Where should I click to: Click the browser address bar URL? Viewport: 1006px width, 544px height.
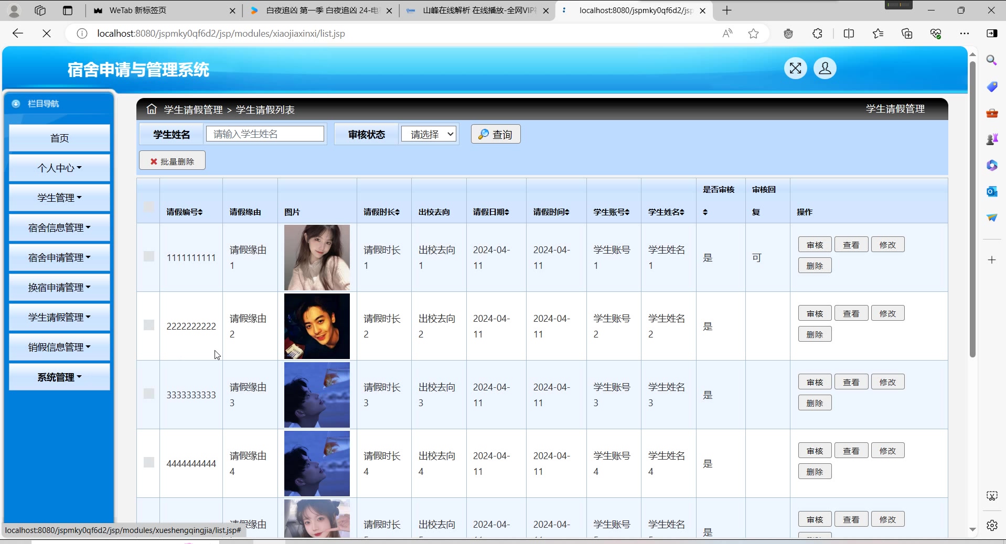(221, 34)
